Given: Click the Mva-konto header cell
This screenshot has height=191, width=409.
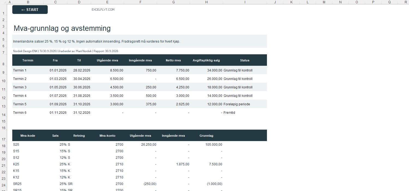Looking at the screenshot, I should click(x=107, y=136).
